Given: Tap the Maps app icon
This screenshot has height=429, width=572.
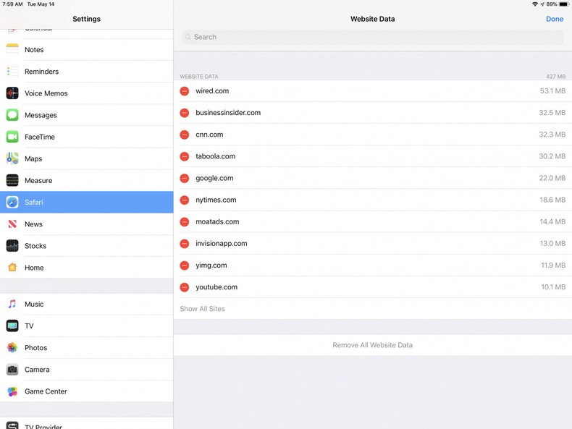Looking at the screenshot, I should click(12, 158).
